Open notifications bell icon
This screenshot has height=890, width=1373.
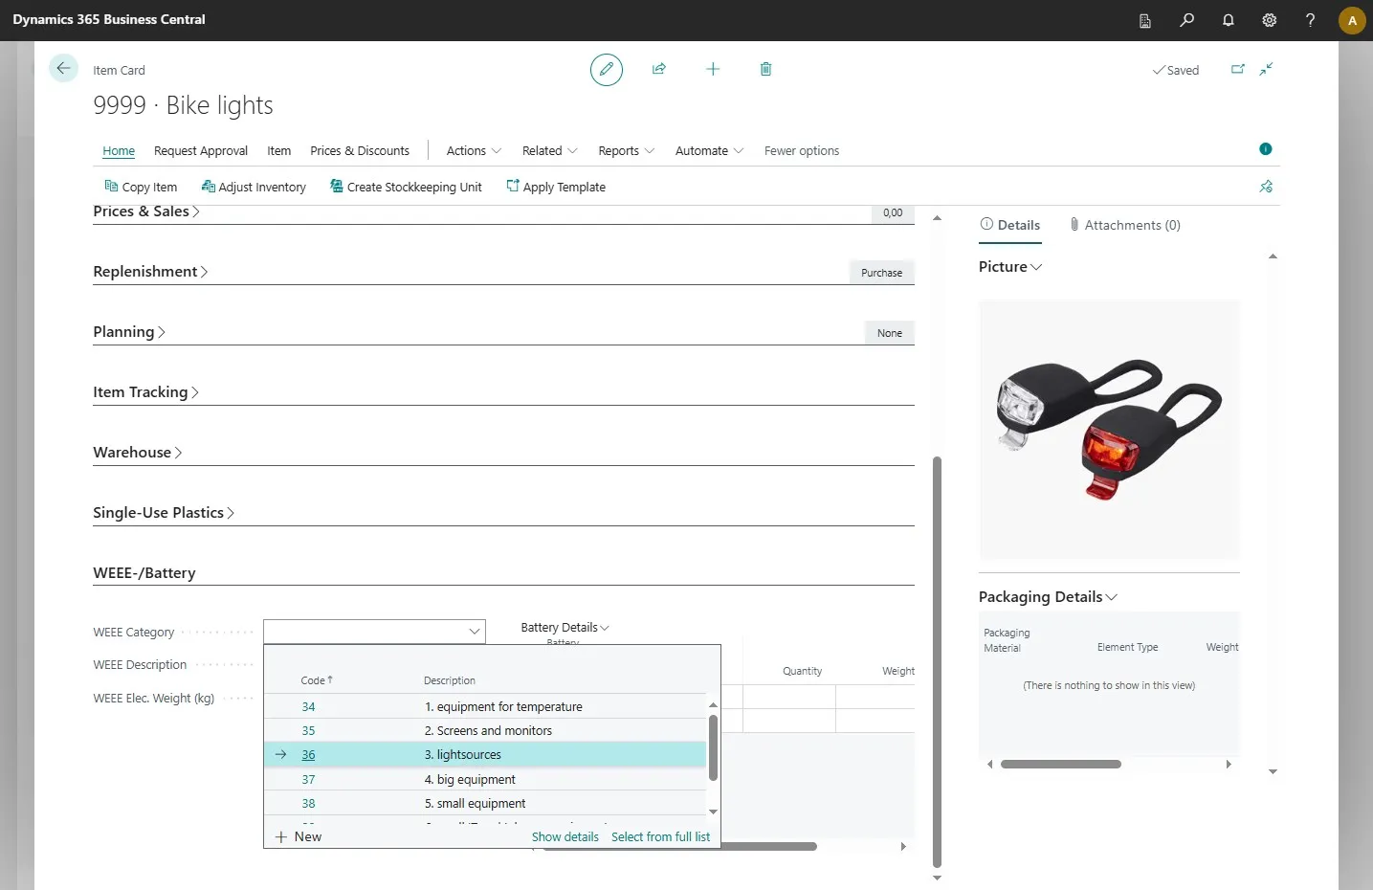(x=1229, y=20)
